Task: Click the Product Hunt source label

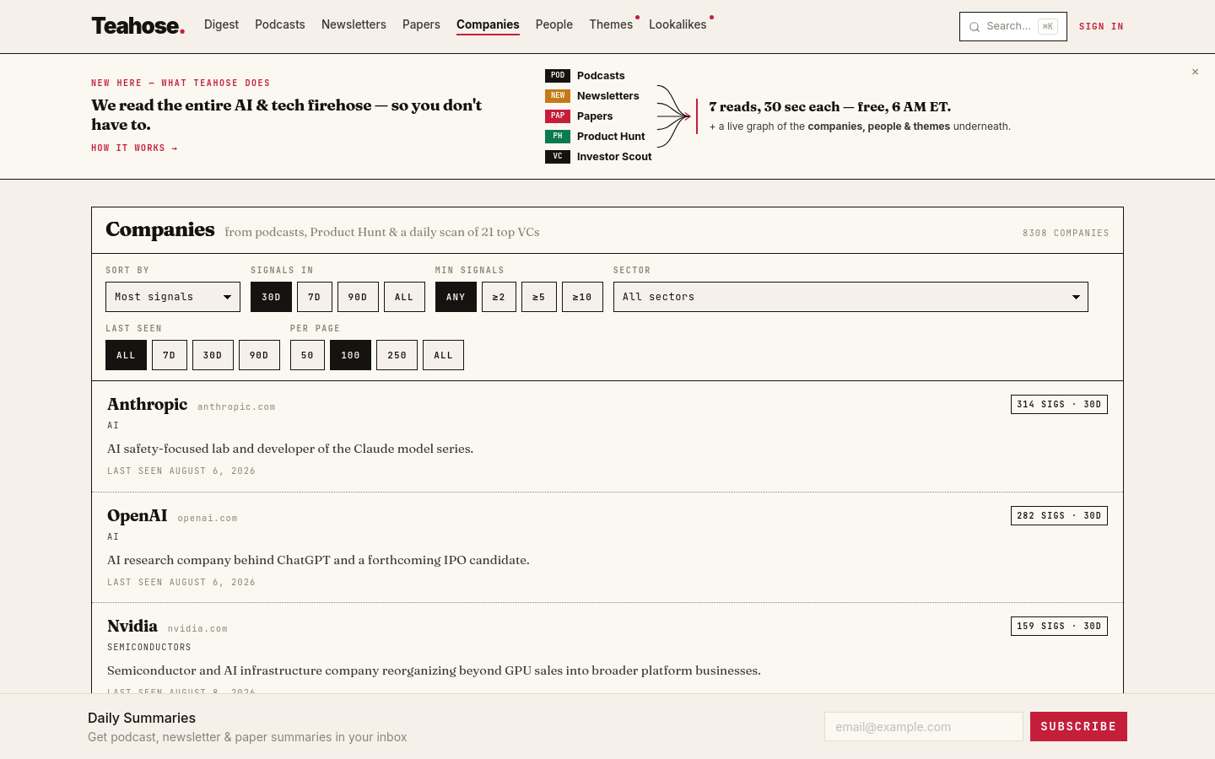Action: (x=611, y=137)
